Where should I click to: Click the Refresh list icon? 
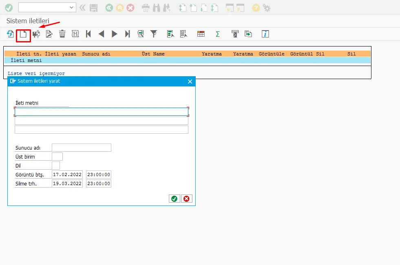pos(10,34)
